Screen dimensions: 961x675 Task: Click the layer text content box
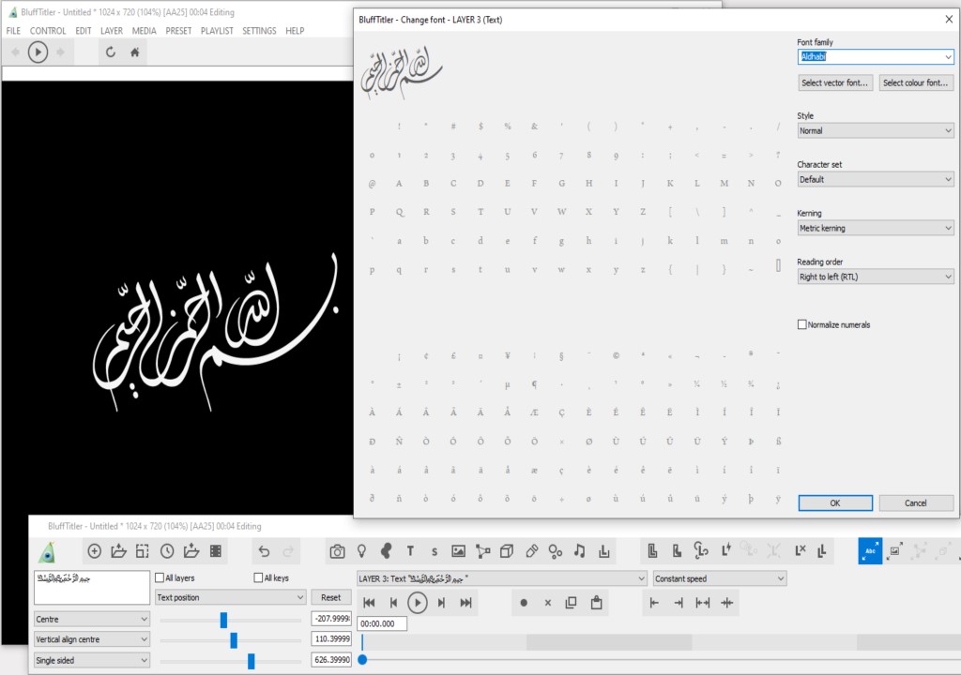[x=92, y=588]
